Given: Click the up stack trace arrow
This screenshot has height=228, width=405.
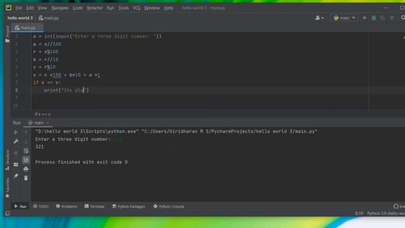Looking at the screenshot, I should click(x=26, y=132).
